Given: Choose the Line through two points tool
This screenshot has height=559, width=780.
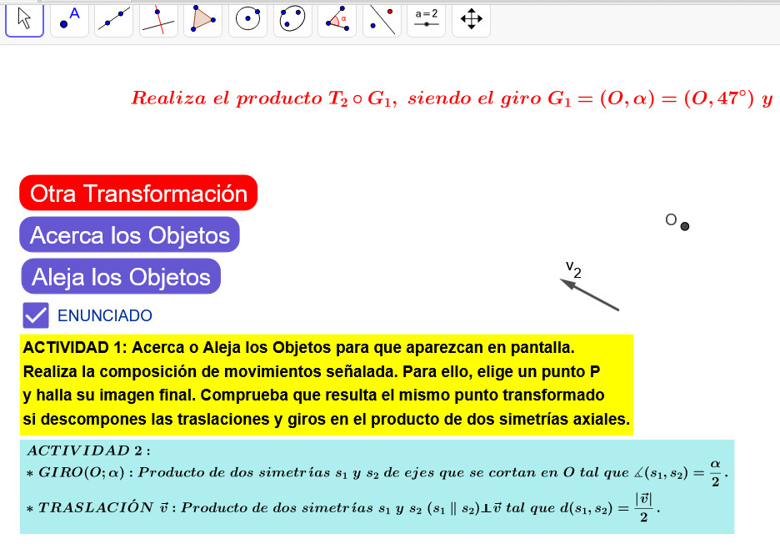Looking at the screenshot, I should 114,20.
